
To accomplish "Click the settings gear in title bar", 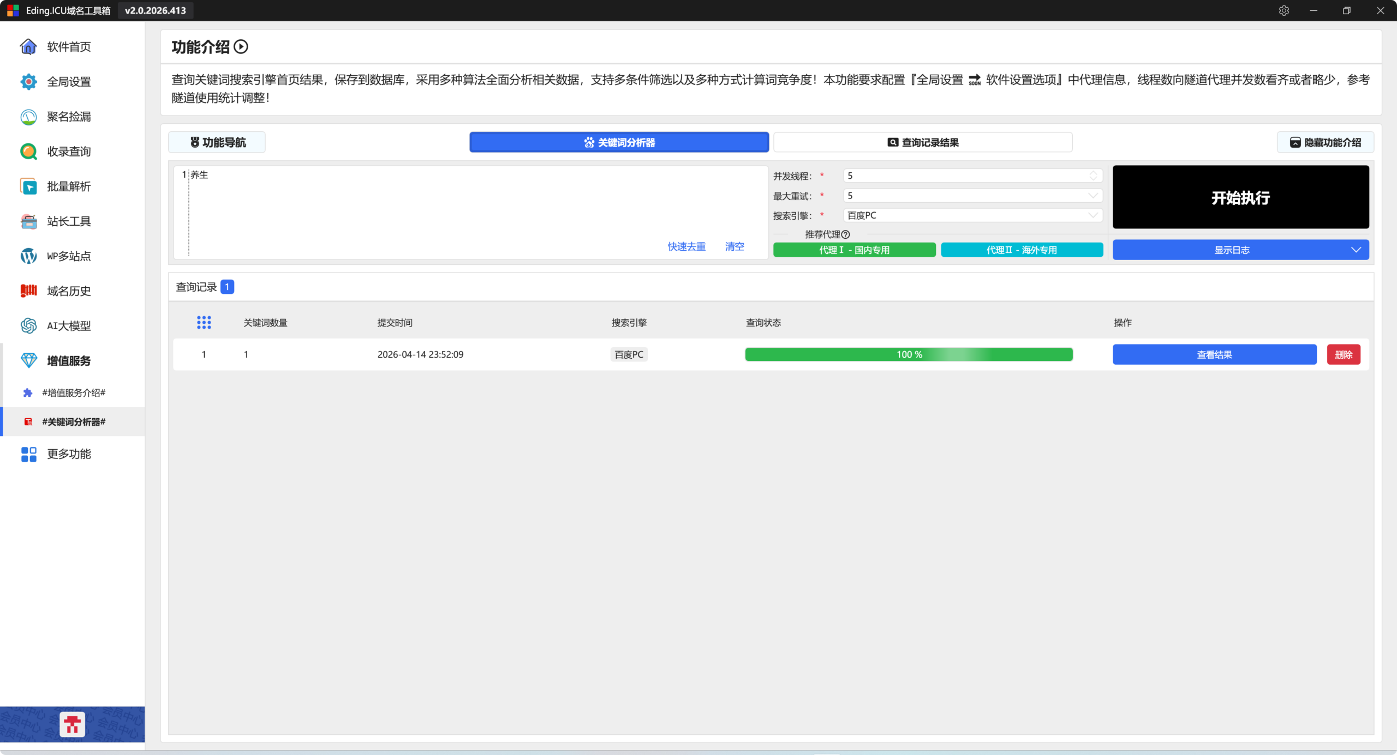I will tap(1283, 11).
